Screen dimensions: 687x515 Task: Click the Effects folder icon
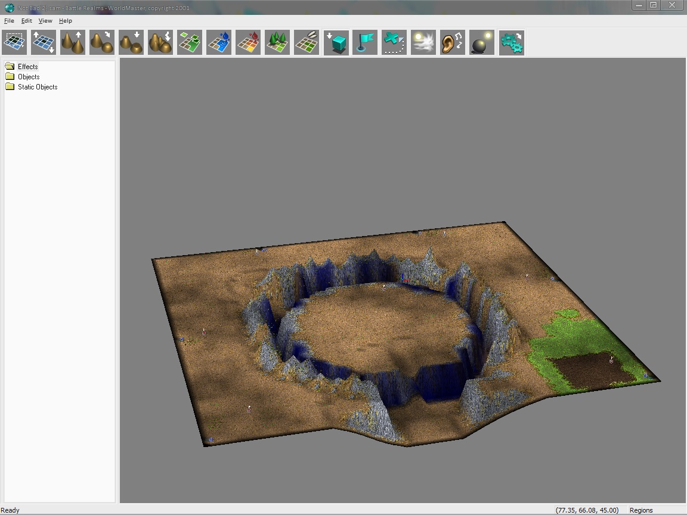[10, 67]
